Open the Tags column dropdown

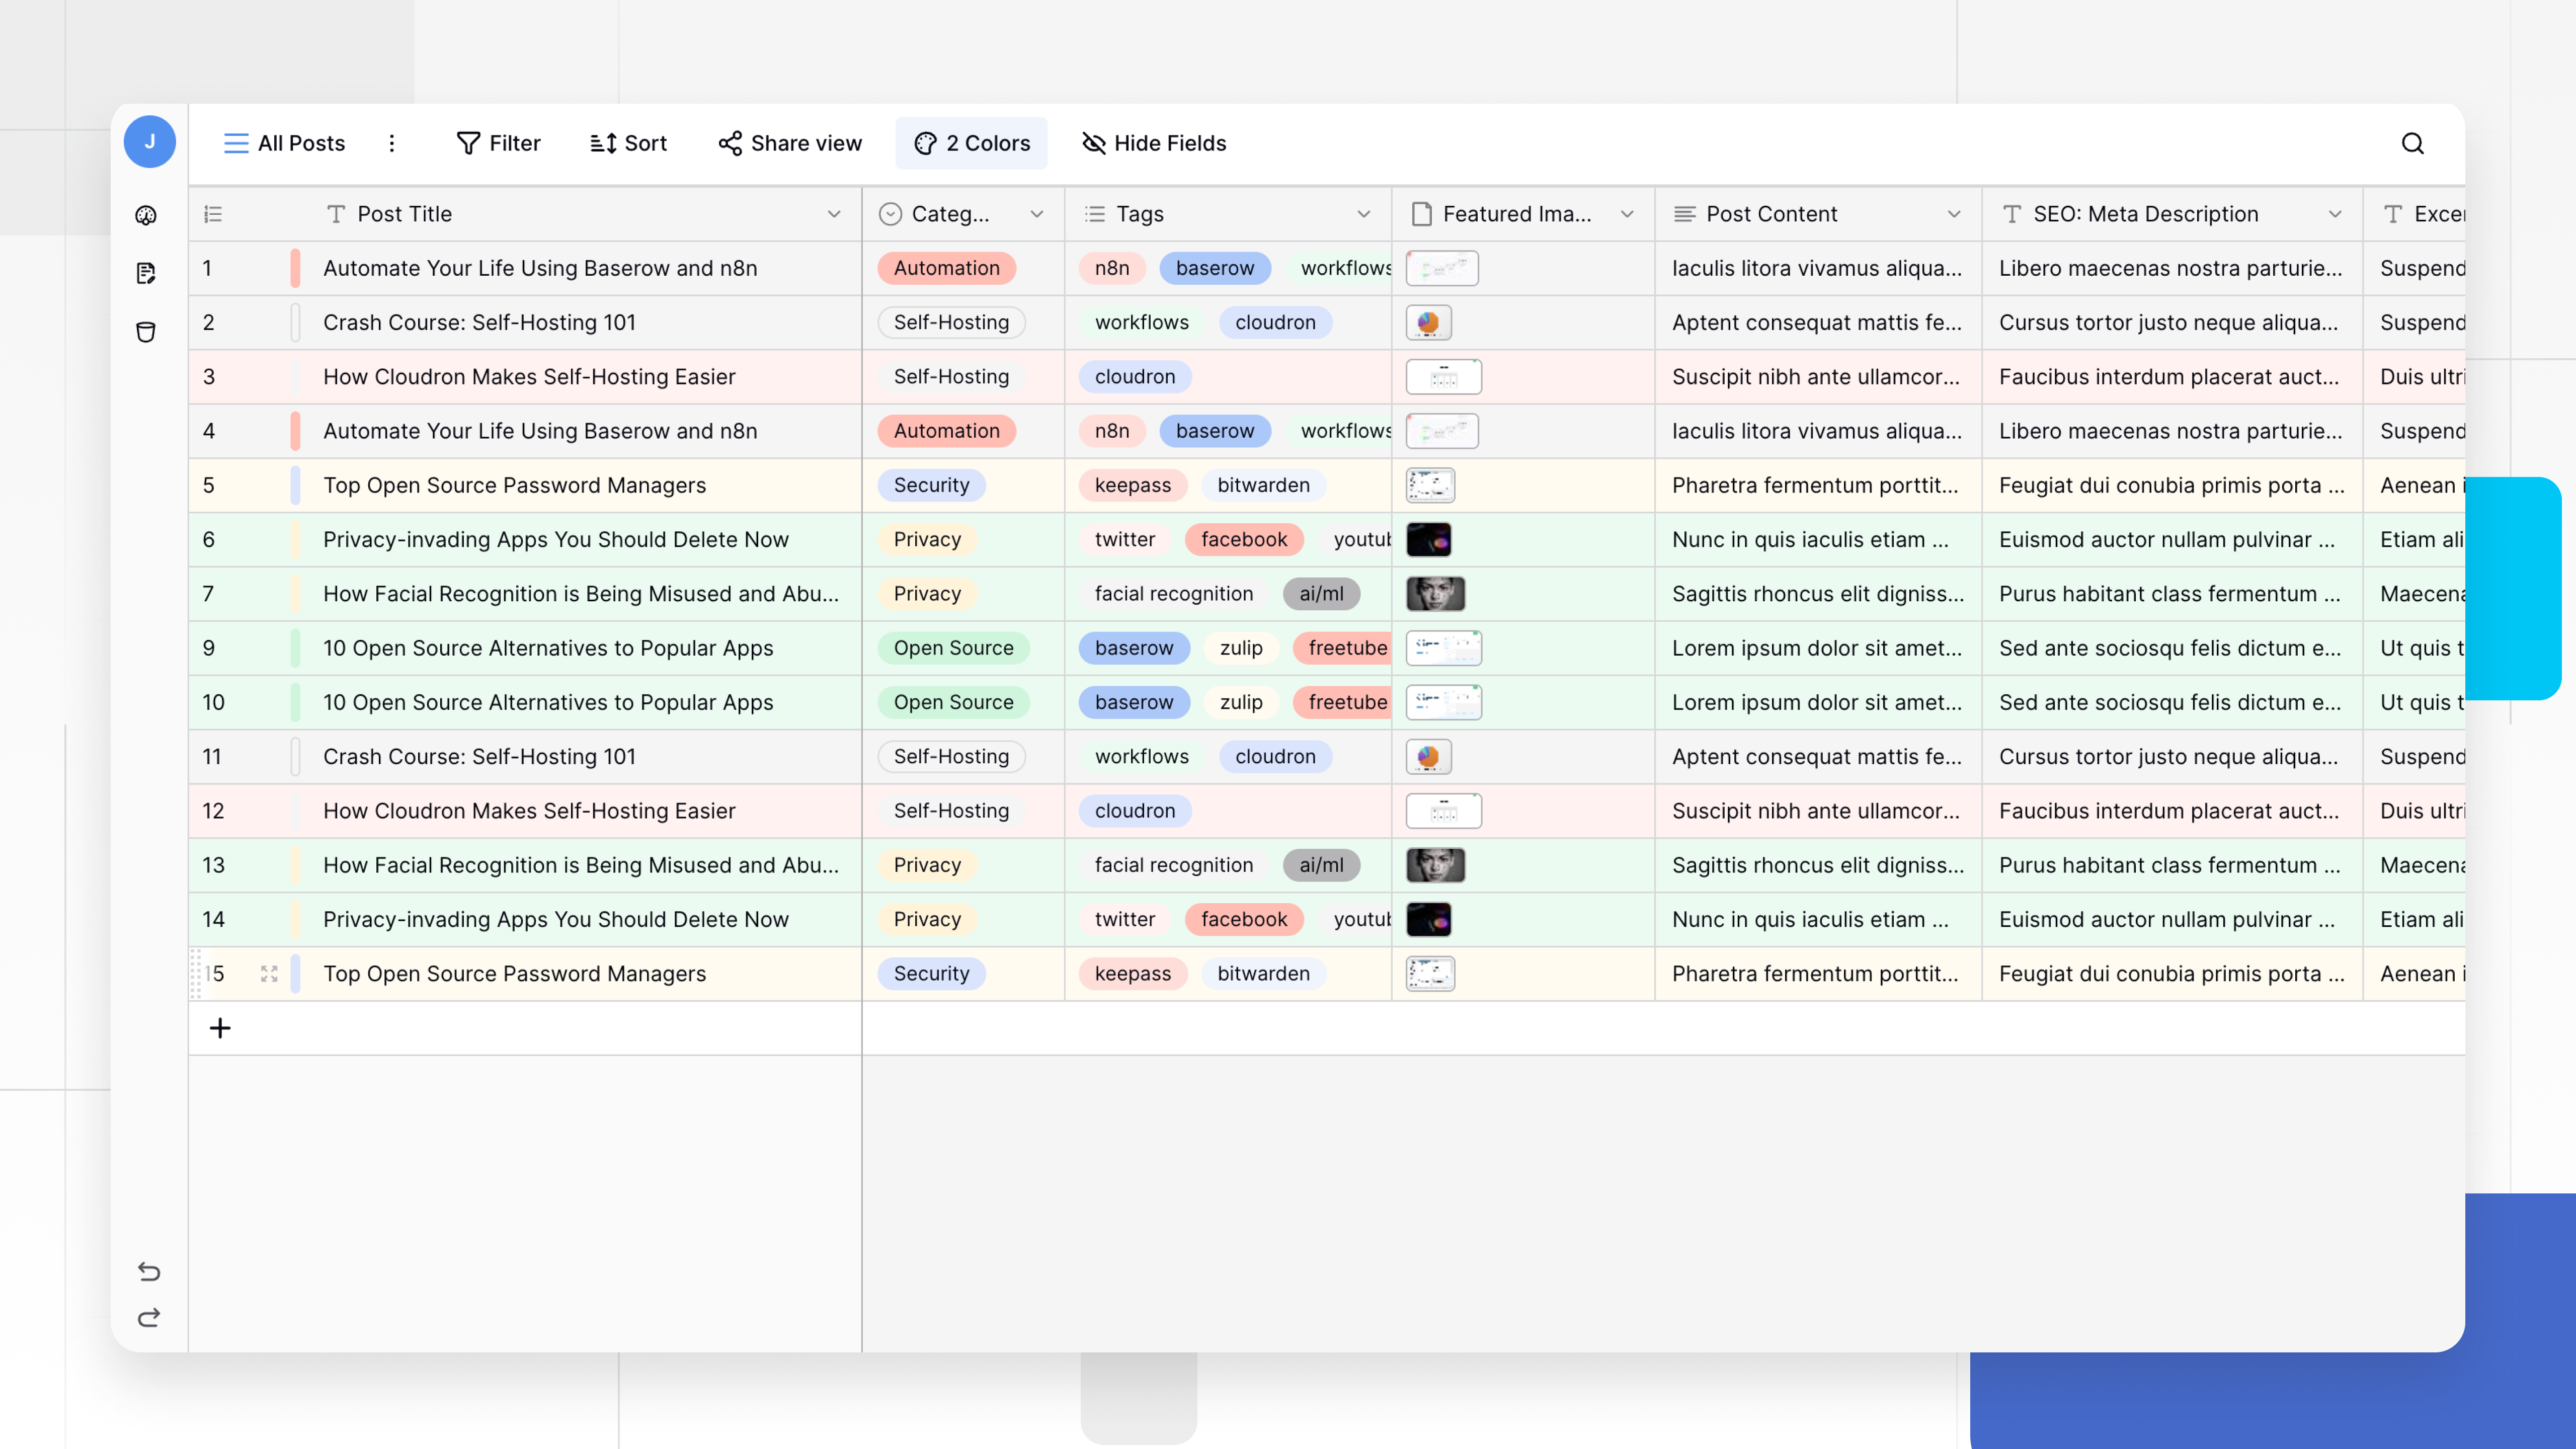[x=1364, y=214]
